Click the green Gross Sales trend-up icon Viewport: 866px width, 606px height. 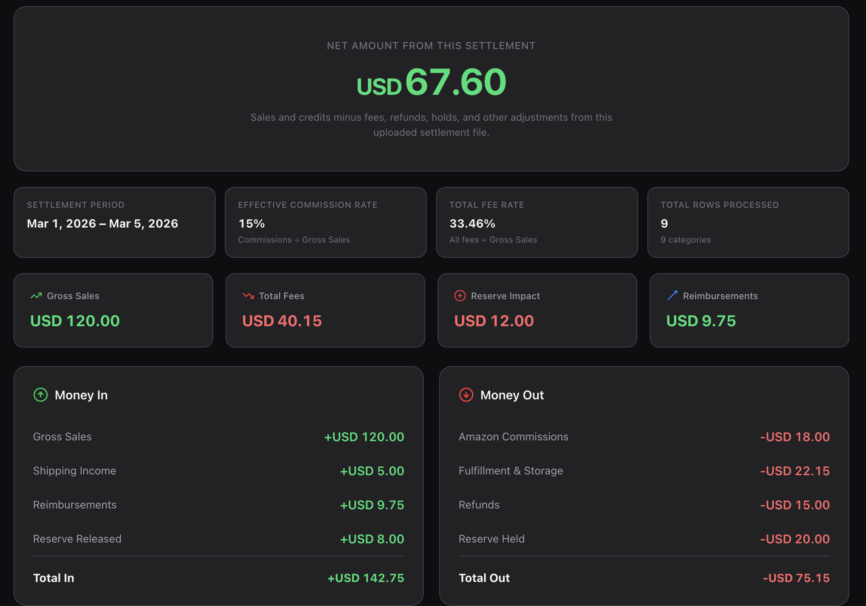[x=36, y=296]
